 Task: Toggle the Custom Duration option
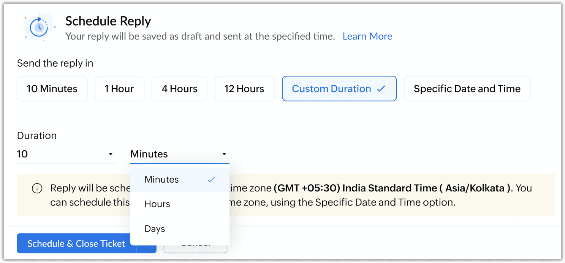pyautogui.click(x=339, y=89)
